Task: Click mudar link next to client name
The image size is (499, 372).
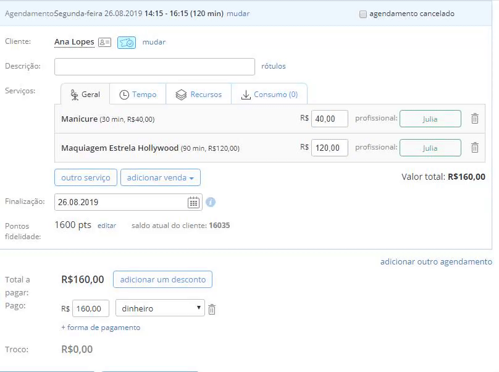Action: pyautogui.click(x=154, y=42)
